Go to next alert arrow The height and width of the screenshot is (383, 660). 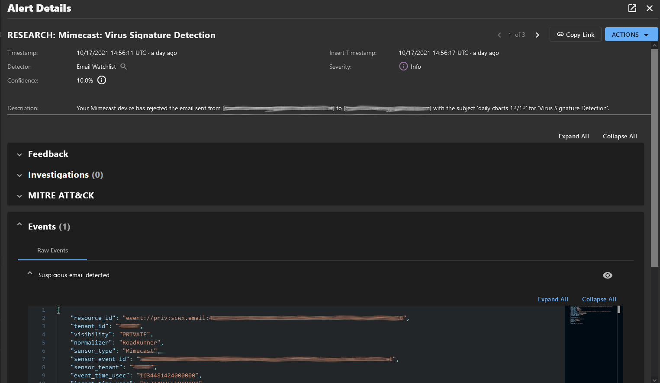[x=538, y=35]
